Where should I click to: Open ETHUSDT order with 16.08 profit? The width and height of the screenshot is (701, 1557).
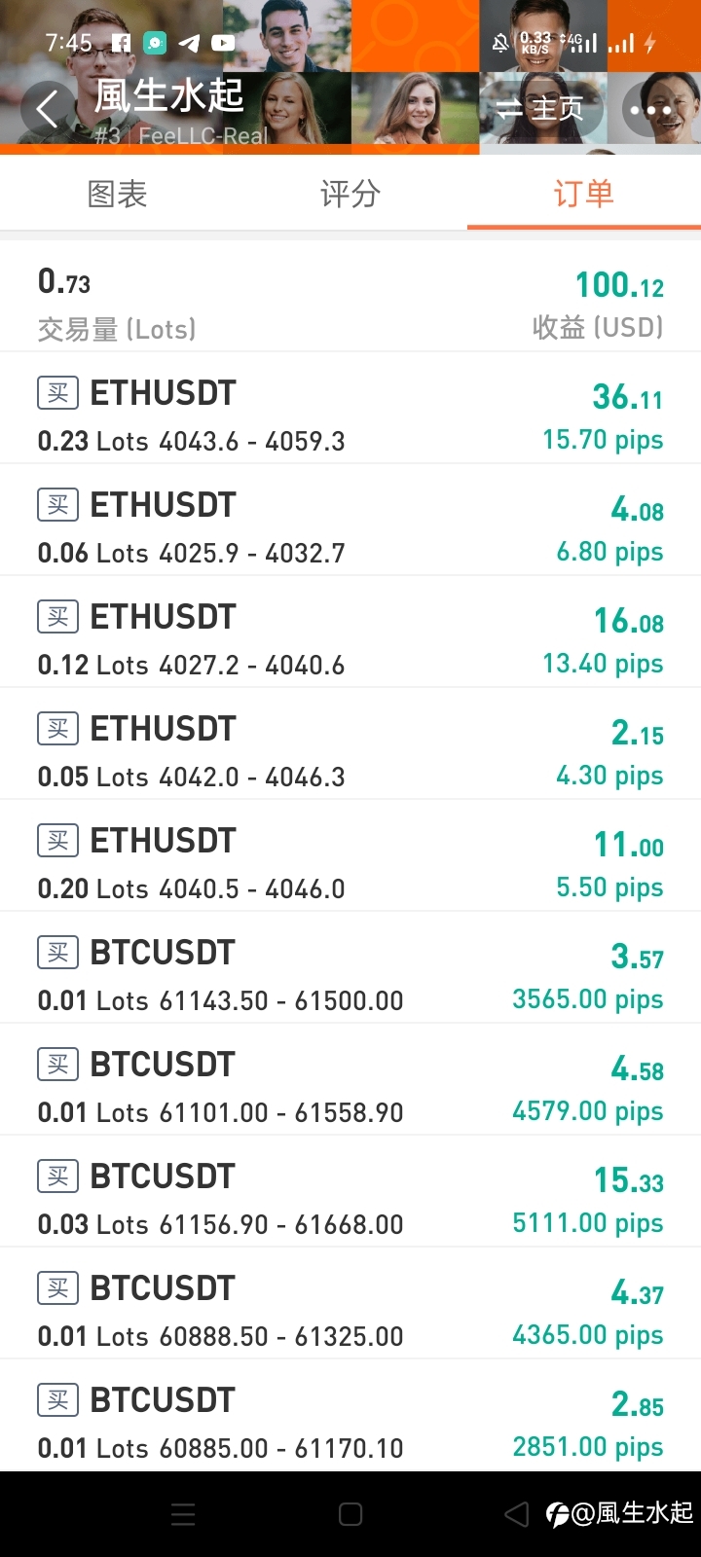point(350,632)
